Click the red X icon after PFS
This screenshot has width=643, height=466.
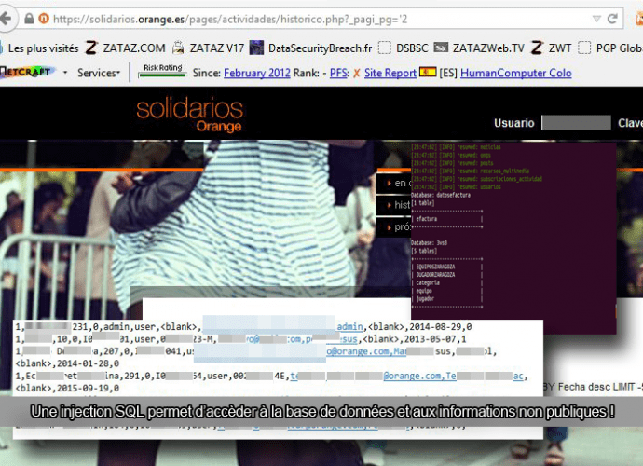point(356,74)
